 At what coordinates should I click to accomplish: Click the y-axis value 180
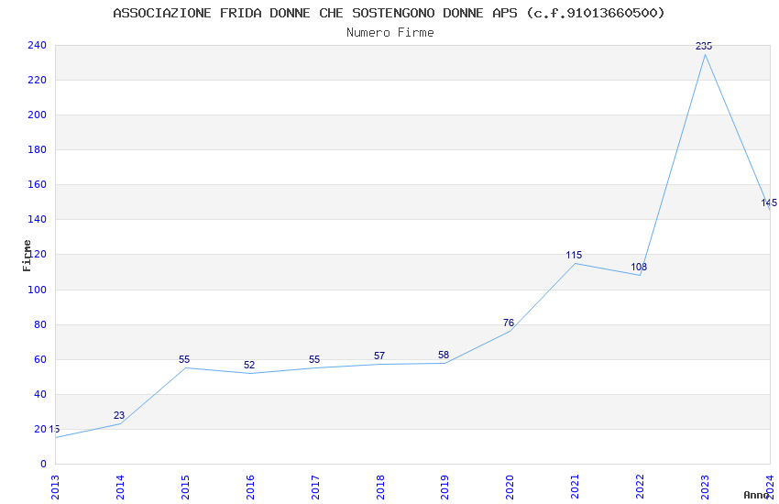38,149
